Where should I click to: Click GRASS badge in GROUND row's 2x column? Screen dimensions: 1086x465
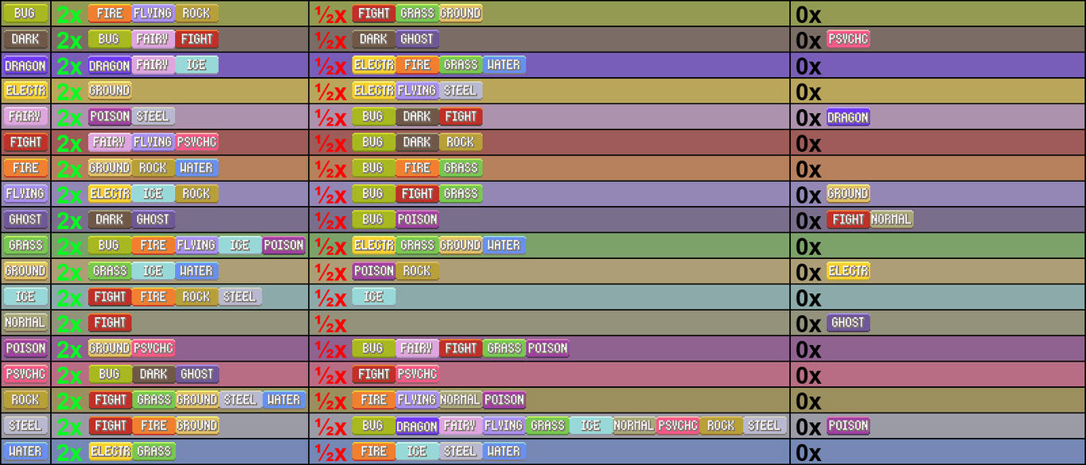click(x=110, y=271)
